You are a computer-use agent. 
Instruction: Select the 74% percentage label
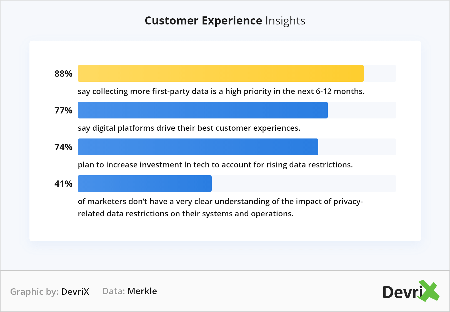(63, 147)
